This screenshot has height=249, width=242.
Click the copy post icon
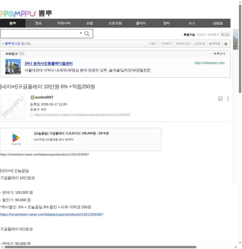(x=220, y=99)
